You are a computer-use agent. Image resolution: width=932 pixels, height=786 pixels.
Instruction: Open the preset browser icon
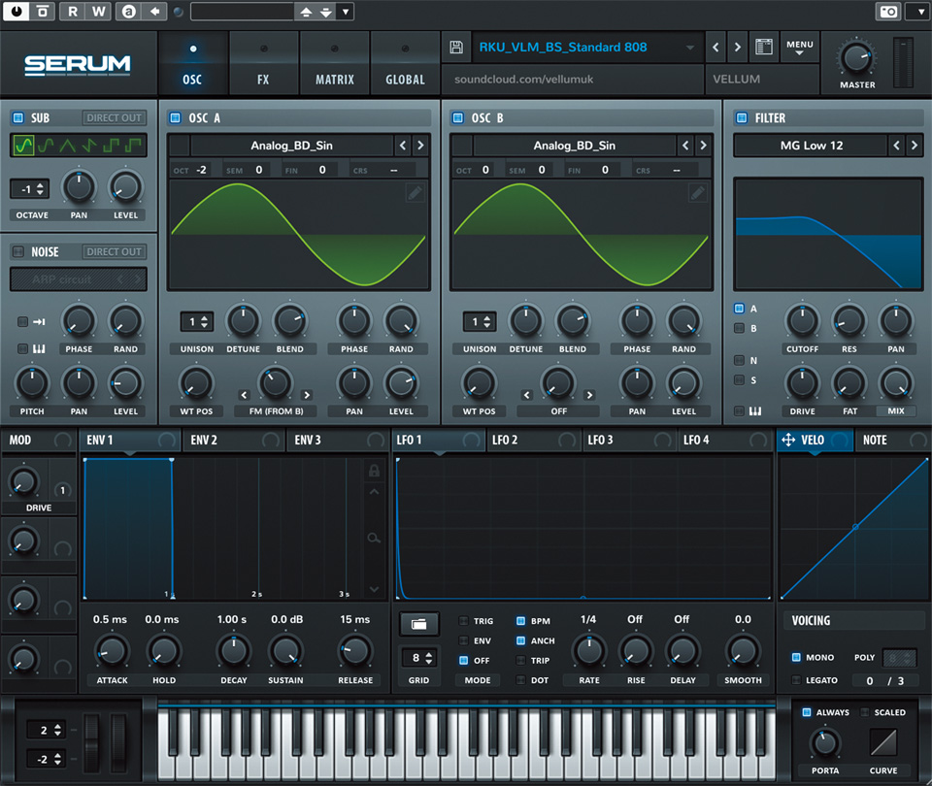(764, 47)
